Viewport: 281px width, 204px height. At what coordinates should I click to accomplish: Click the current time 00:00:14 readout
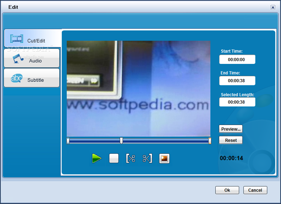click(x=231, y=158)
